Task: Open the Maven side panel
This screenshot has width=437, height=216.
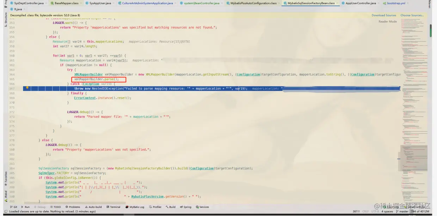Action: click(x=430, y=4)
